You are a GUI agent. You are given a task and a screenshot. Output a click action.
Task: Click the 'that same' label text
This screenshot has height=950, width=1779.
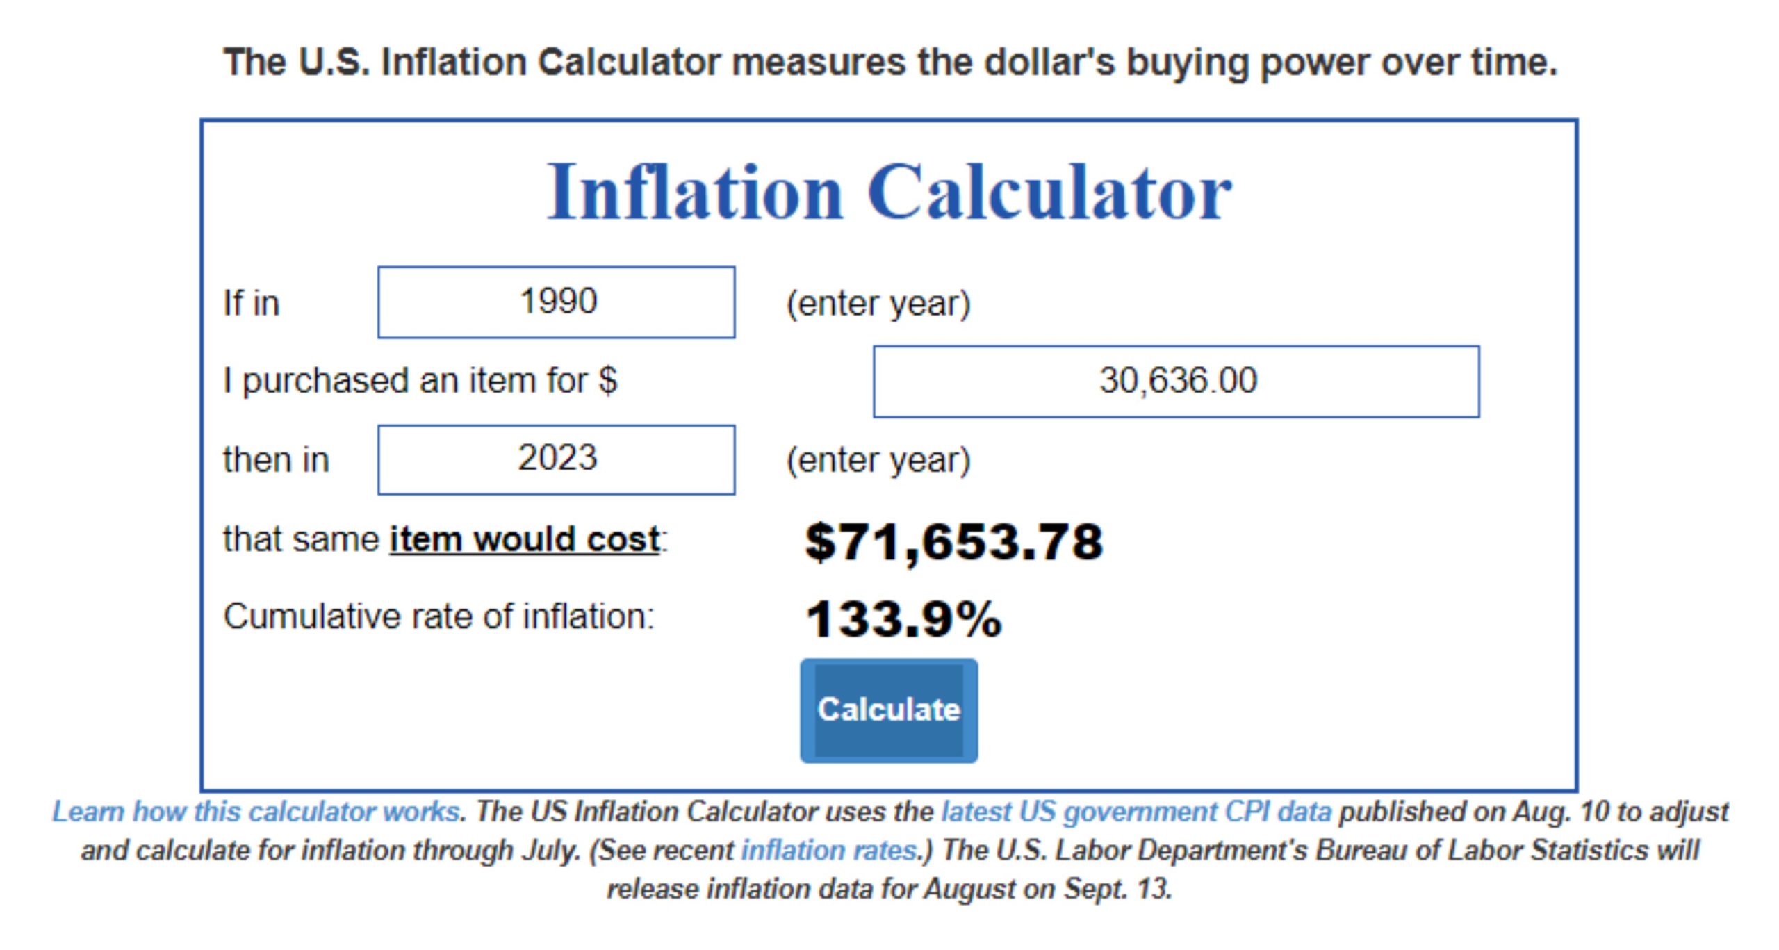300,539
